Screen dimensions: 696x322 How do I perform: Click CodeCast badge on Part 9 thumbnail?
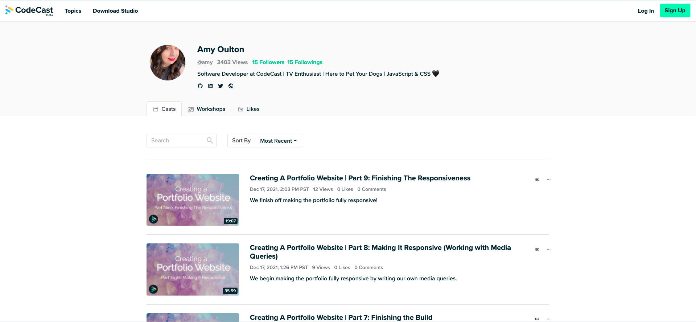click(153, 219)
